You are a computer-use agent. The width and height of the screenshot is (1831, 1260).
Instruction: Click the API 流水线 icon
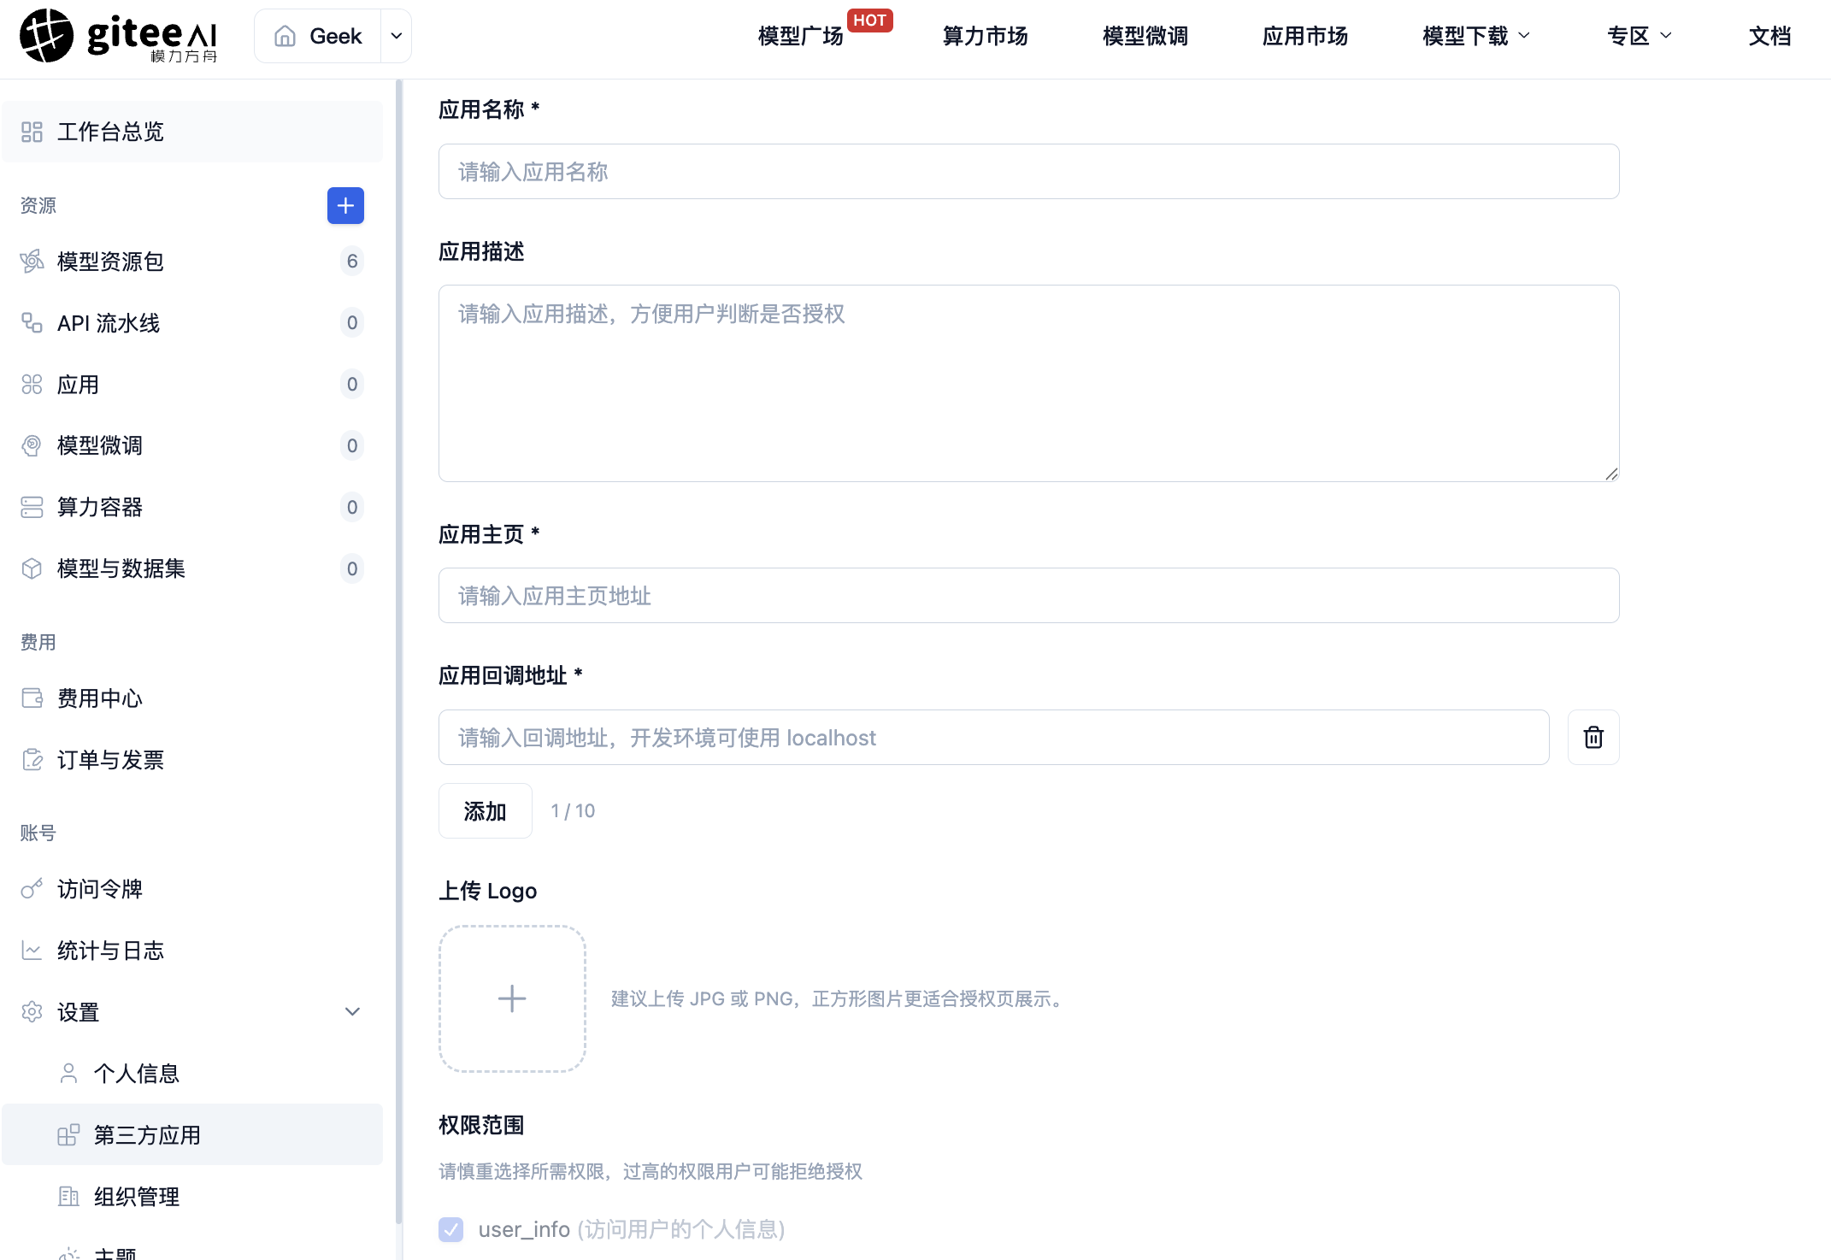point(32,322)
